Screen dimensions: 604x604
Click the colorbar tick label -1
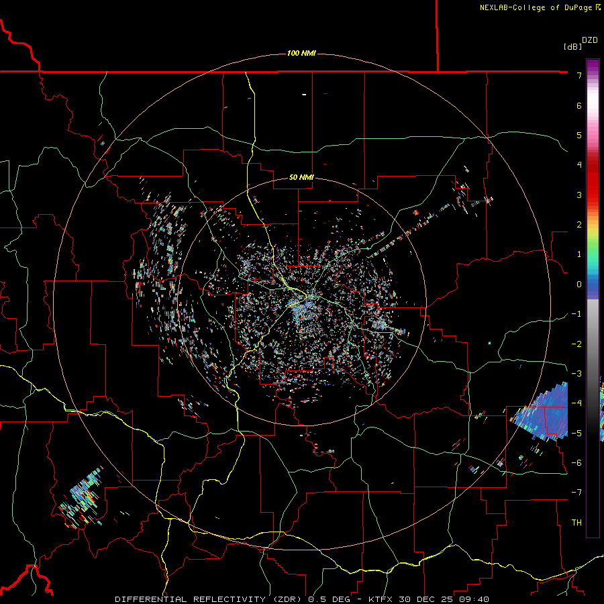(x=576, y=314)
